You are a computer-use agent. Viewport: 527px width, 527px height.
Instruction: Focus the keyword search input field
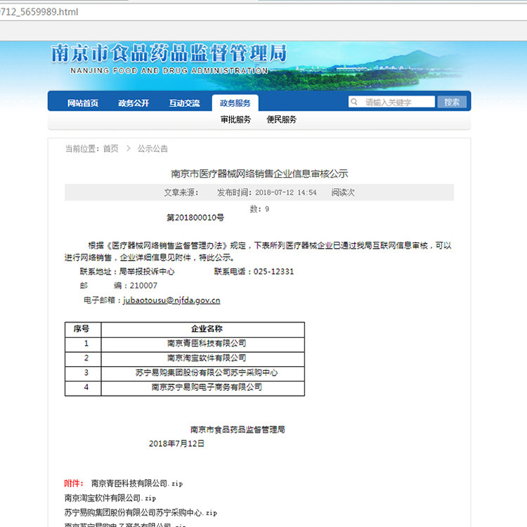click(391, 102)
